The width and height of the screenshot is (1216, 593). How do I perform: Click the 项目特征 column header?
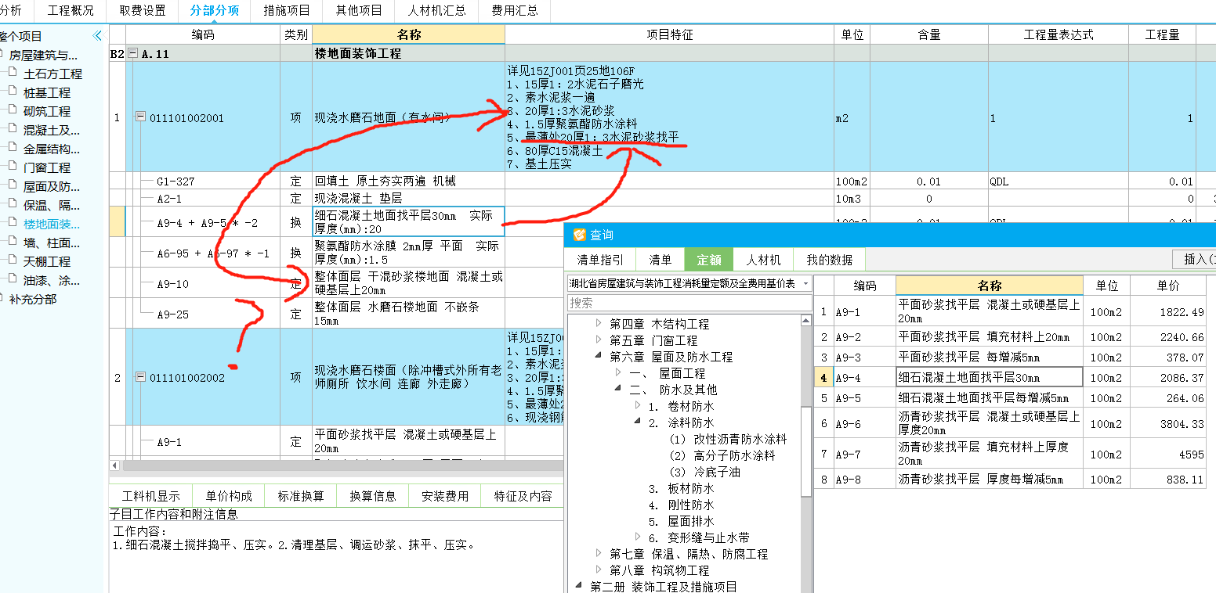(669, 34)
